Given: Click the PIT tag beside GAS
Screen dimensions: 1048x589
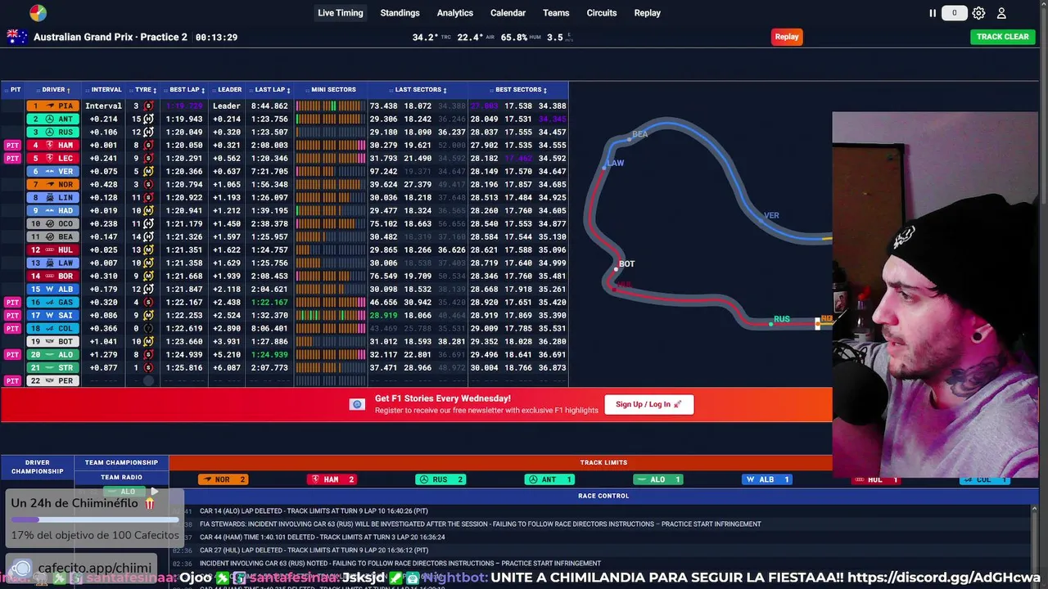Looking at the screenshot, I should [12, 303].
